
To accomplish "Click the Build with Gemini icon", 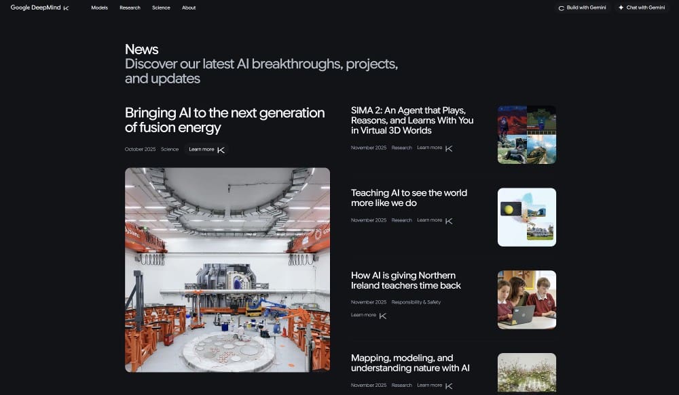I will click(562, 8).
